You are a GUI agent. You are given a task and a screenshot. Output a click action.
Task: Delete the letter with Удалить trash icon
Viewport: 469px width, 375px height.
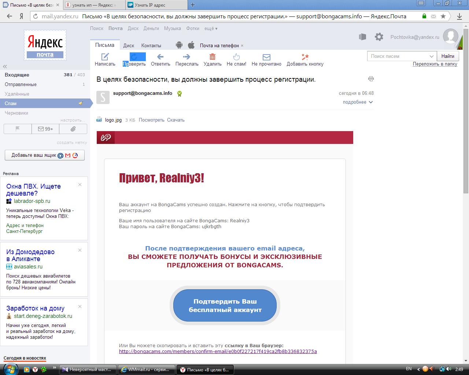pyautogui.click(x=213, y=57)
